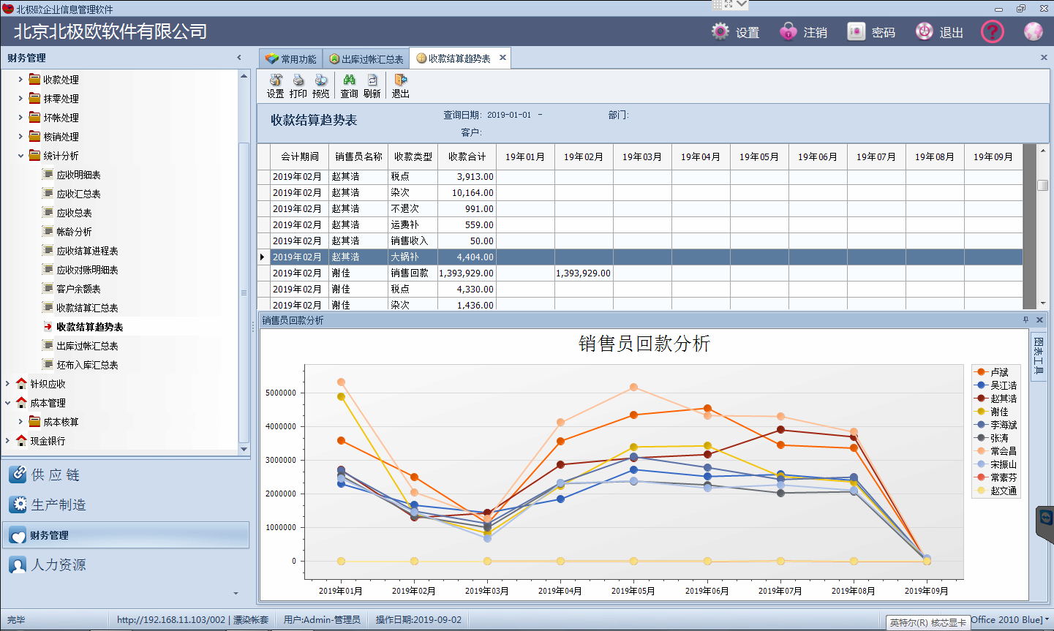Collapse the 统计分析 folder
This screenshot has width=1054, height=631.
point(20,155)
